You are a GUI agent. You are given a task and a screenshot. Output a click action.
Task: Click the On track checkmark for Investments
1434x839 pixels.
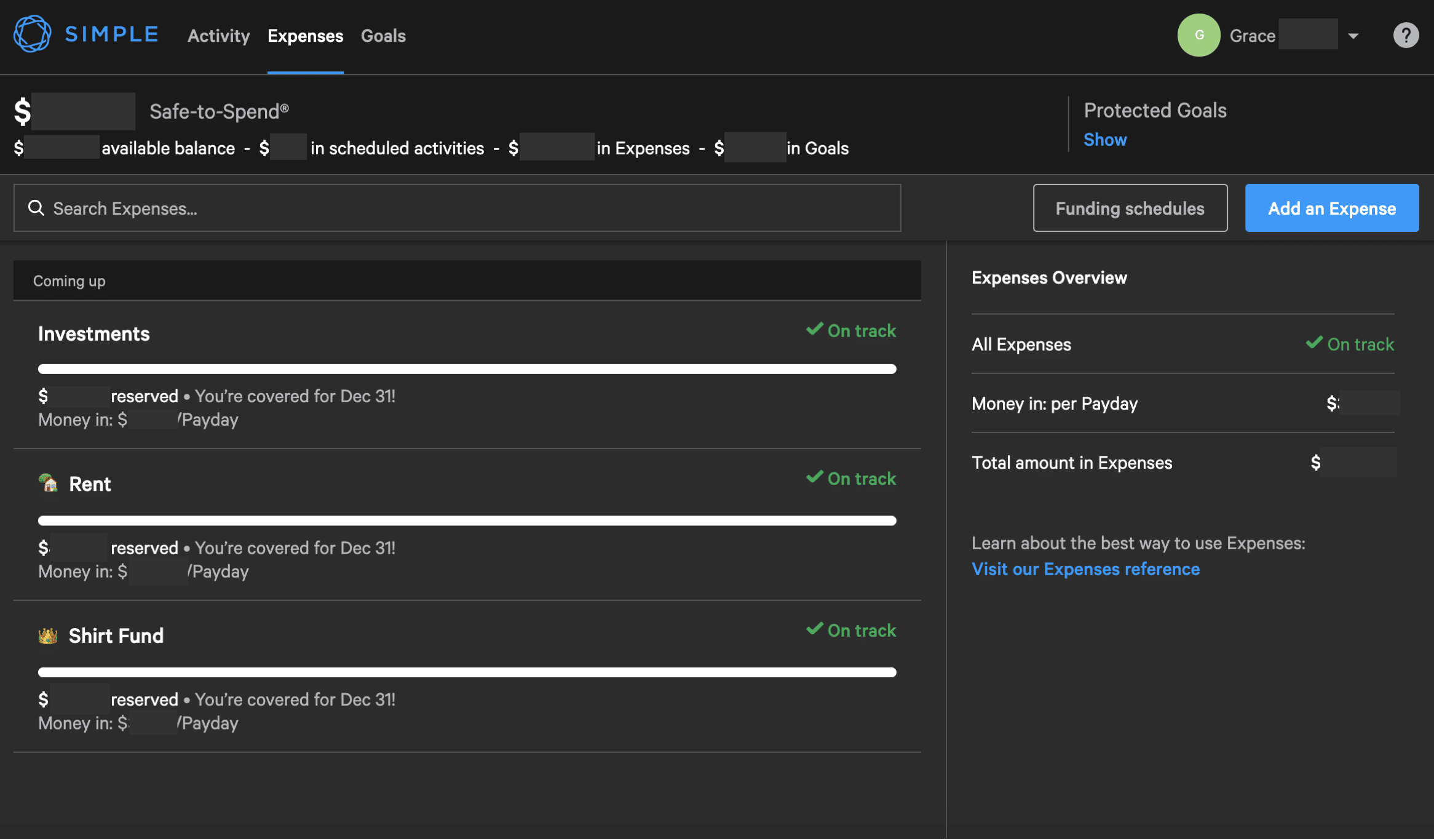[x=815, y=330]
